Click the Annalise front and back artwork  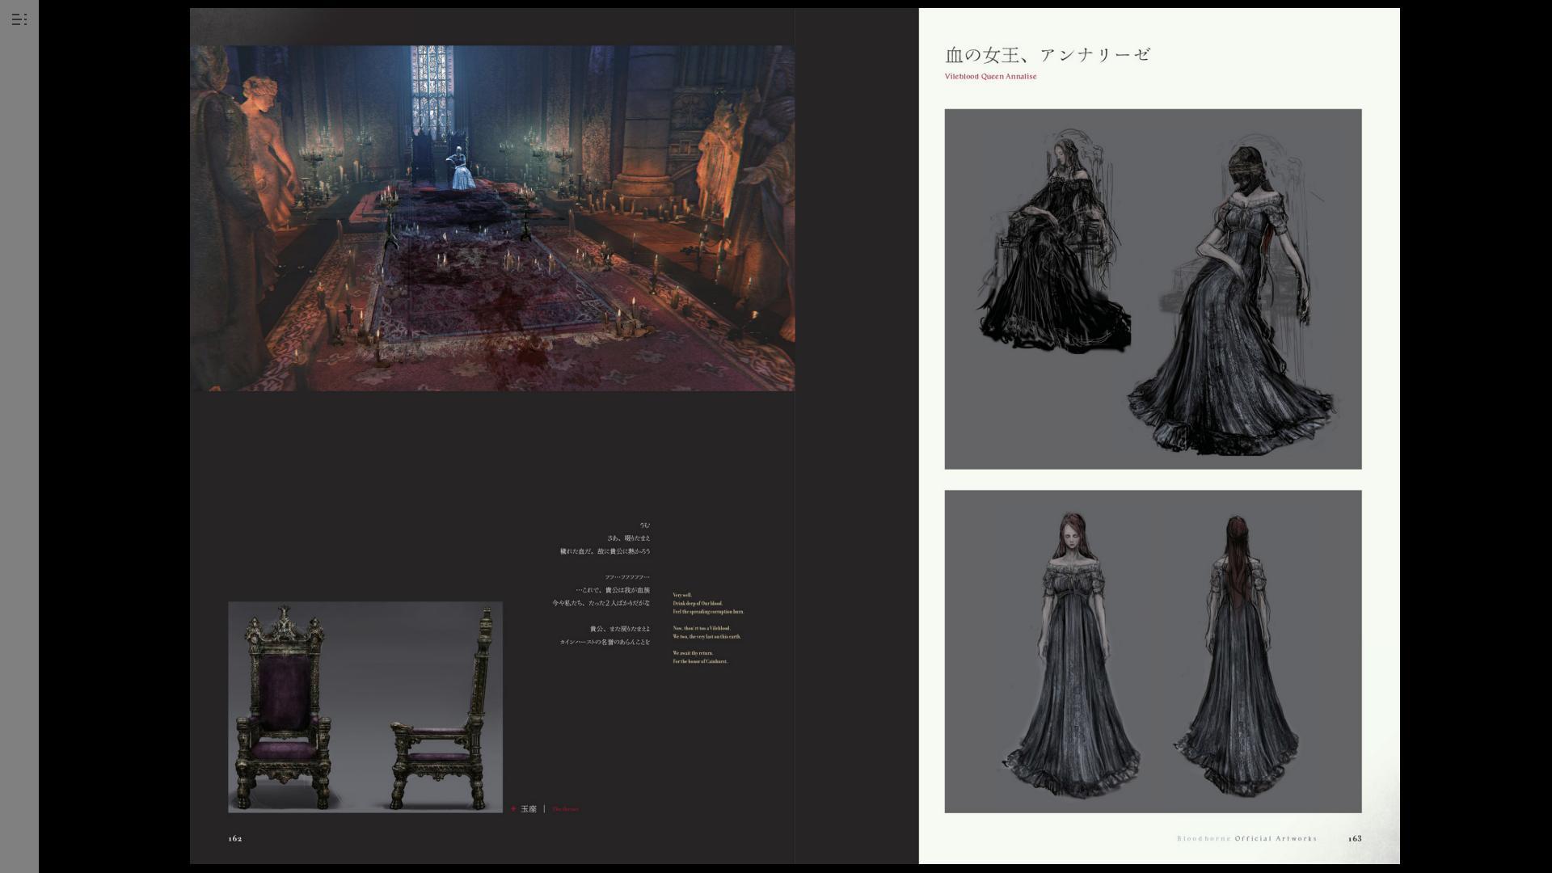(x=1153, y=652)
